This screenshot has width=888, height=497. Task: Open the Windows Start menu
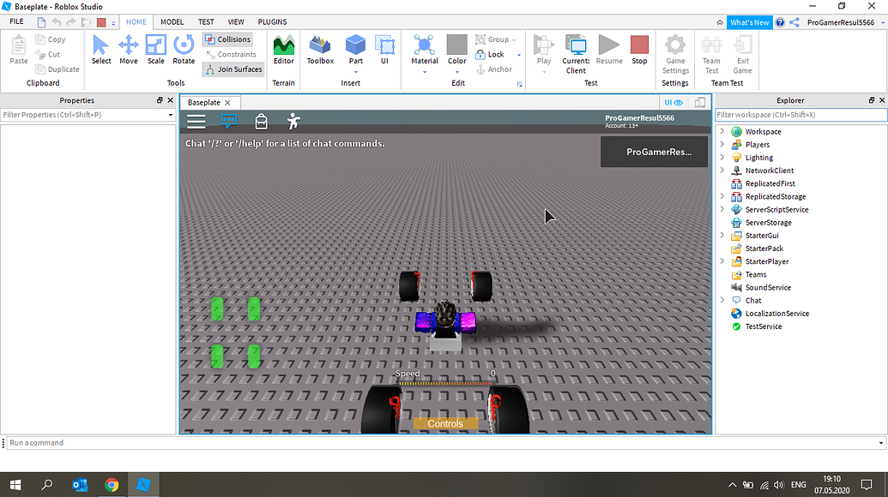coord(15,484)
